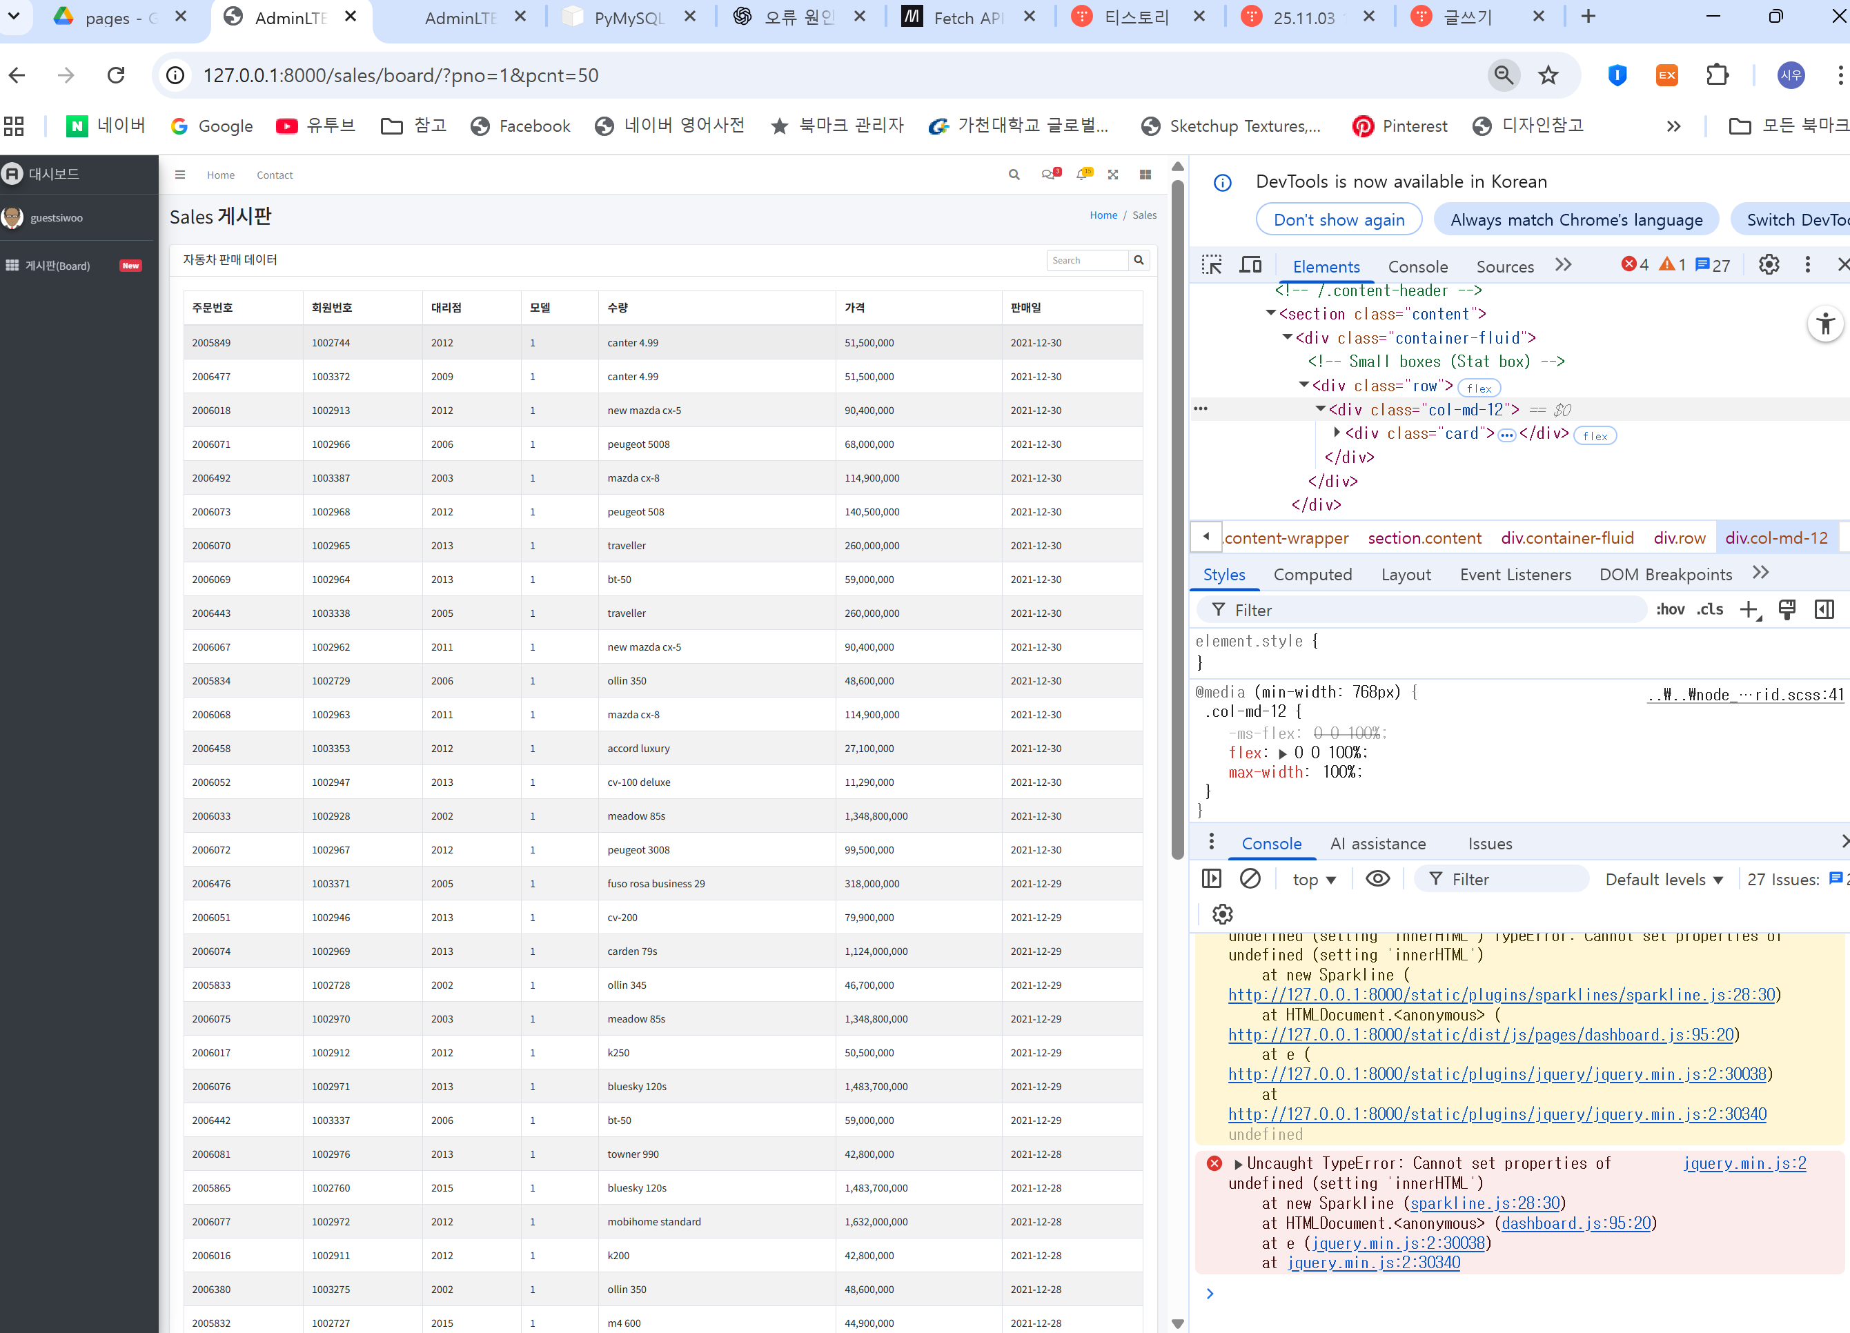Collapse the div class row node

[1303, 385]
